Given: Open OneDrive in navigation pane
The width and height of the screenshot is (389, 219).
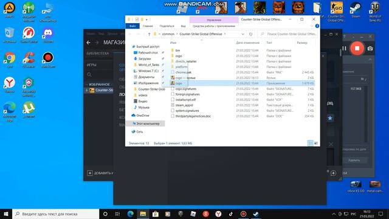Looking at the screenshot, I should click(143, 116).
